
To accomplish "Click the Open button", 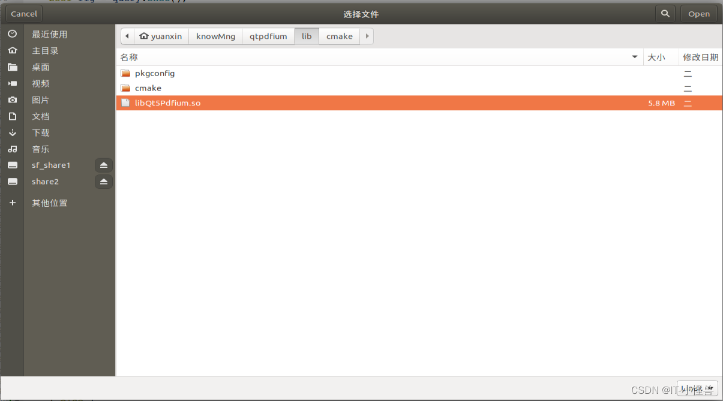I will [x=698, y=13].
